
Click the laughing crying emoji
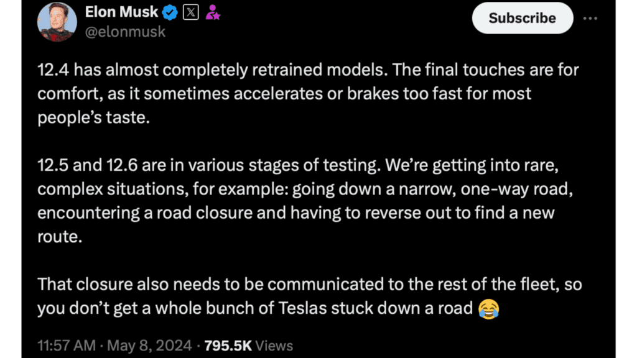click(489, 308)
